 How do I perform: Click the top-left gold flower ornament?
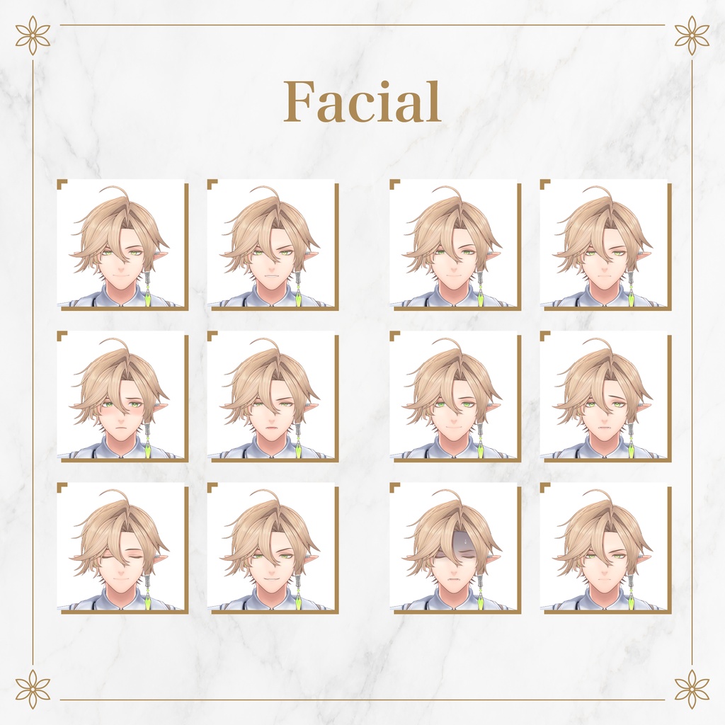[x=33, y=35]
